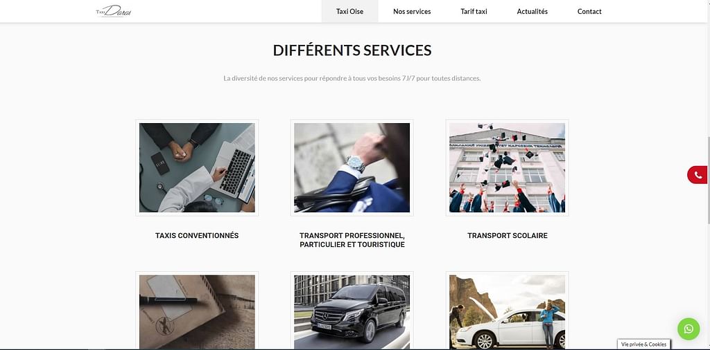Image resolution: width=710 pixels, height=350 pixels.
Task: Open Transport professionnel, particulier et touristique link
Action: 352,240
